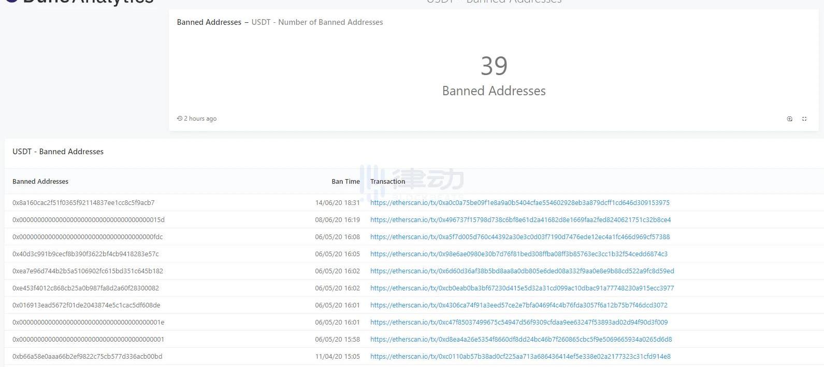The width and height of the screenshot is (824, 367).
Task: Open the etherscan transaction link 0x4306ca74
Action: (518, 305)
